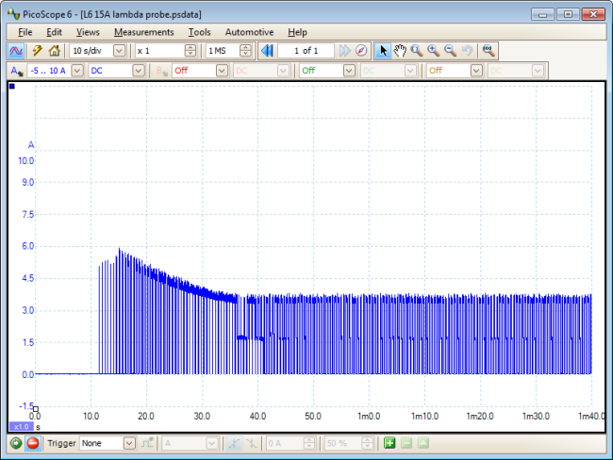Switch to scope mode icon

(17, 50)
